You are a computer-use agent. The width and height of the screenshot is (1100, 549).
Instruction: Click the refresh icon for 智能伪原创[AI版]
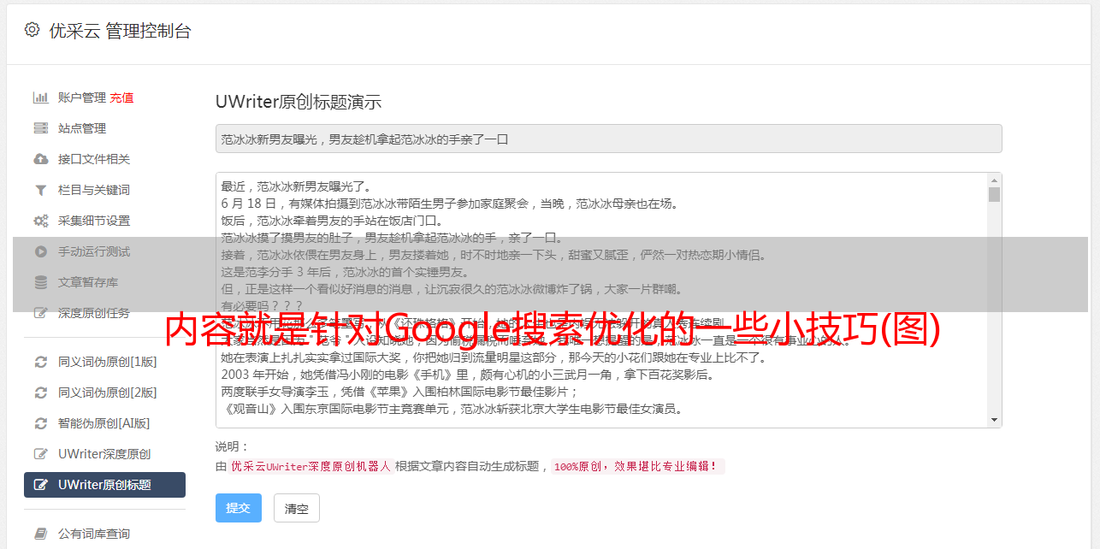point(40,423)
